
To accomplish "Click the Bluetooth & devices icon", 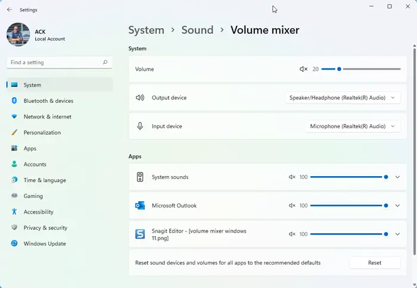I will coord(14,101).
